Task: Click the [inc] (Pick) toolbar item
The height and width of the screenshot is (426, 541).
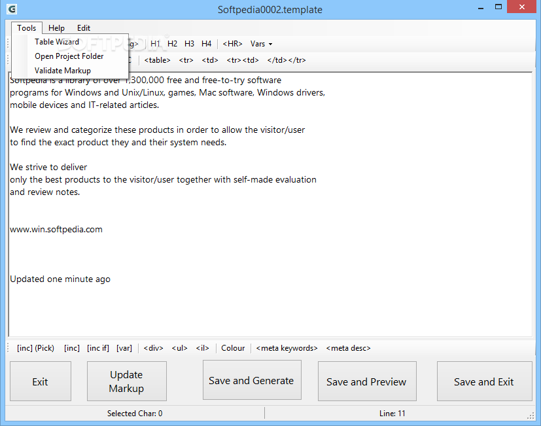Action: 35,348
